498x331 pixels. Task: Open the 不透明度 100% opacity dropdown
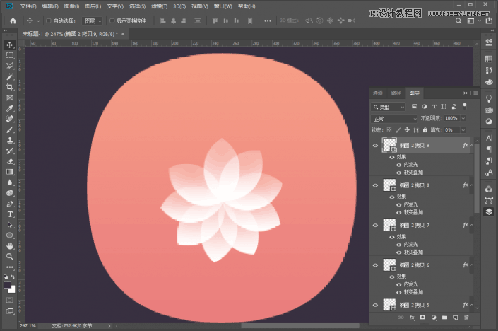pyautogui.click(x=462, y=118)
